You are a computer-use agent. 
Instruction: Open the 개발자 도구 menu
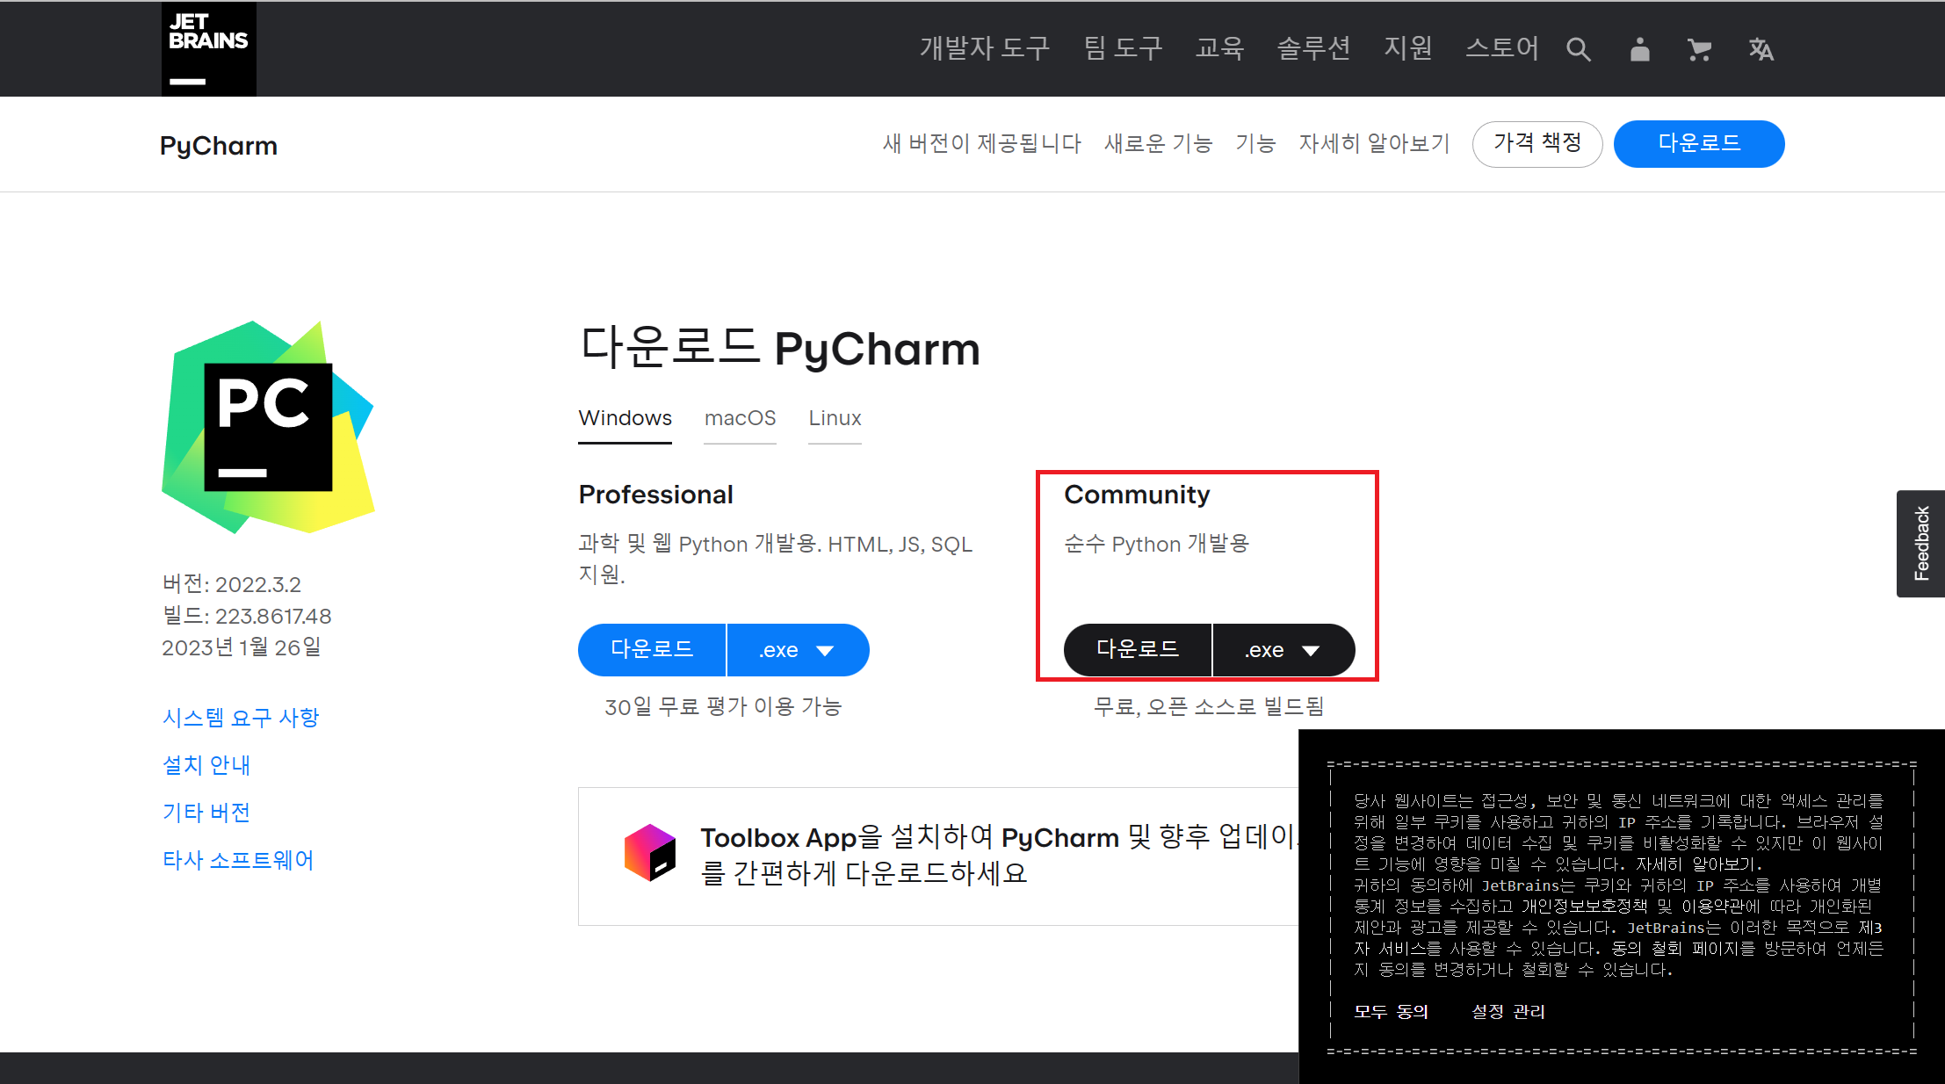(985, 47)
